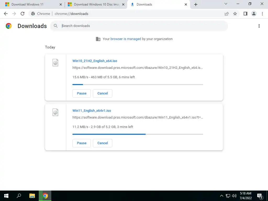Open Win10_21H2_English_x64.iso file link

pos(95,61)
